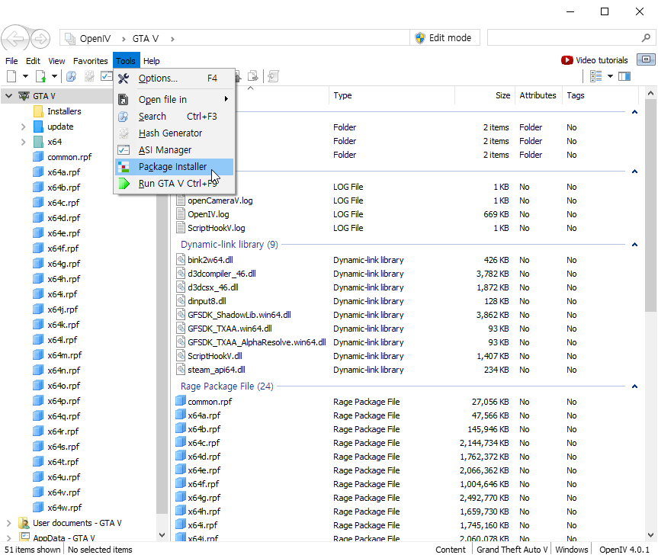This screenshot has width=658, height=558.
Task: Toggle Edit mode
Action: point(445,38)
